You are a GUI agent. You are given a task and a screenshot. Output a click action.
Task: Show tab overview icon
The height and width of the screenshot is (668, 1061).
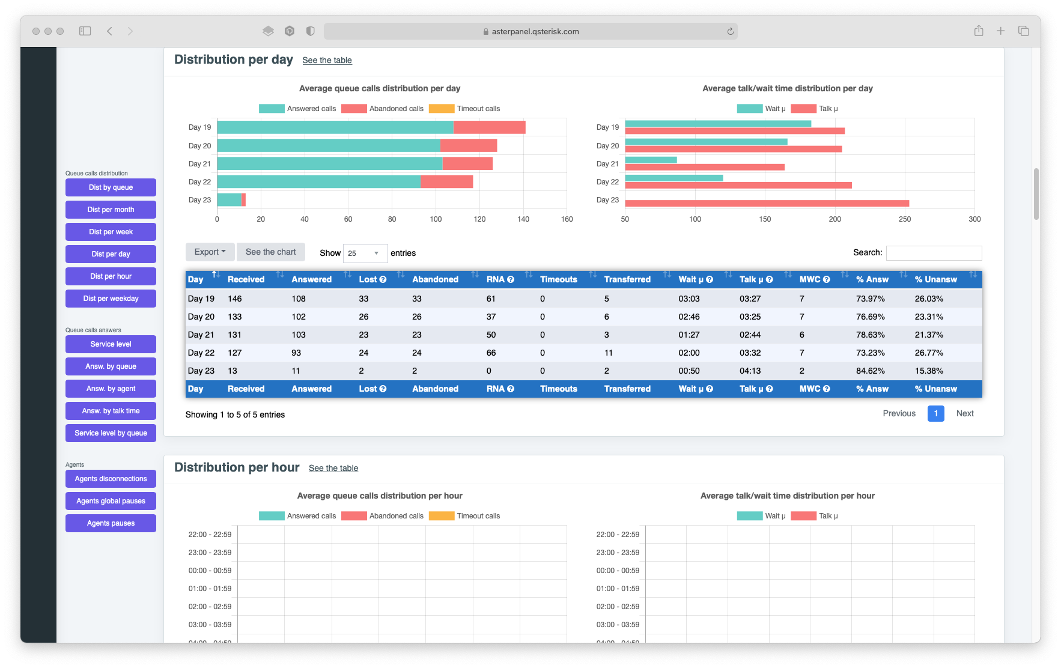pyautogui.click(x=1023, y=31)
